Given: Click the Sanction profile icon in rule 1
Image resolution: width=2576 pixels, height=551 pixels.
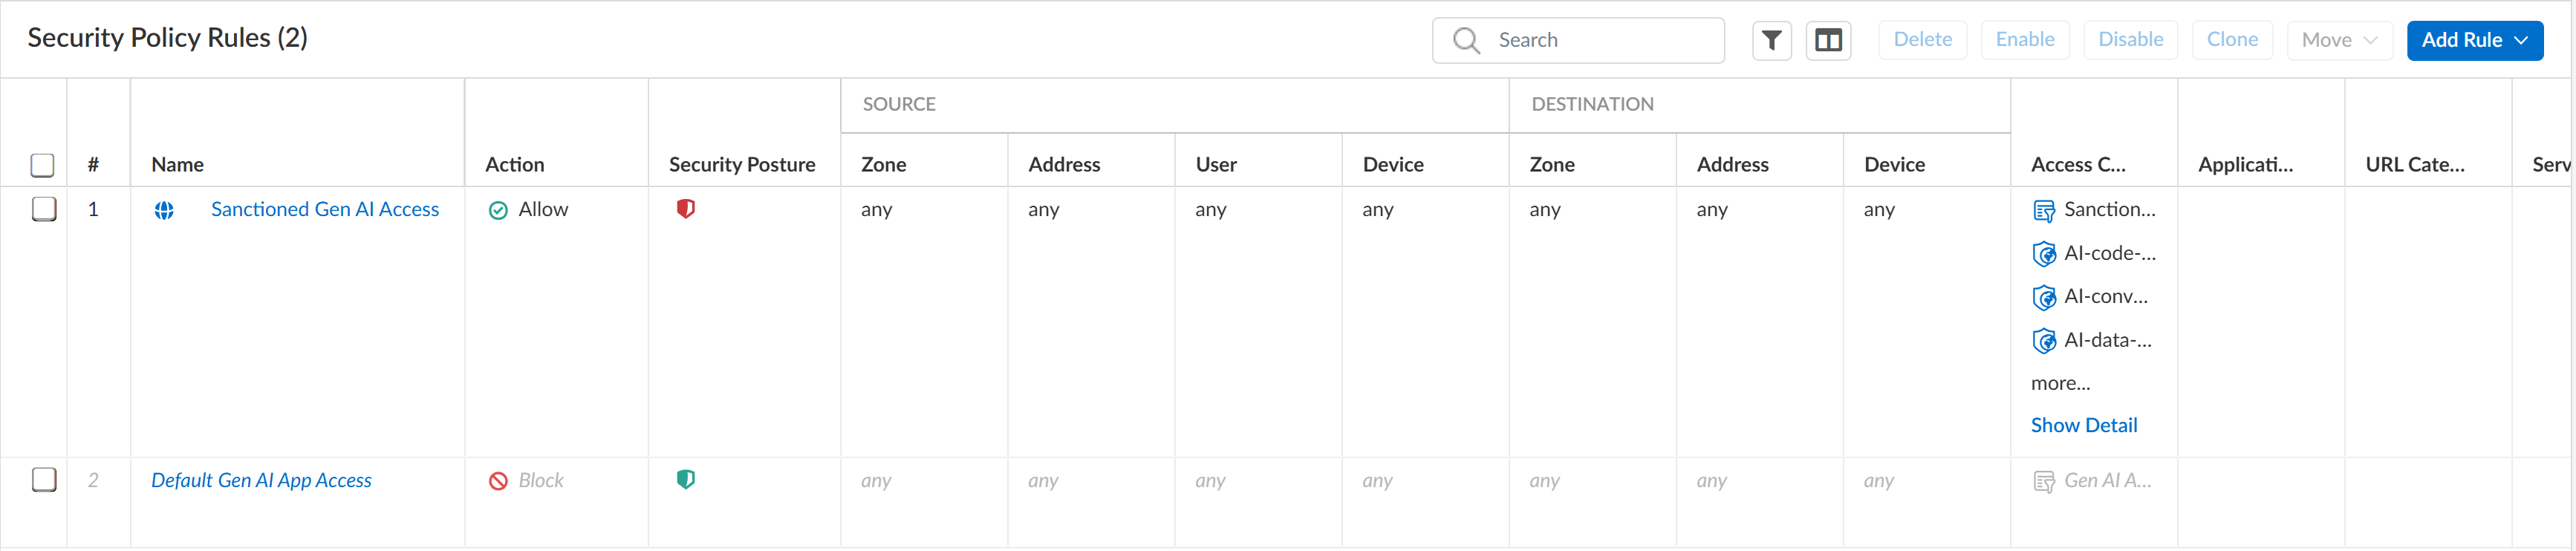Looking at the screenshot, I should click(2044, 210).
